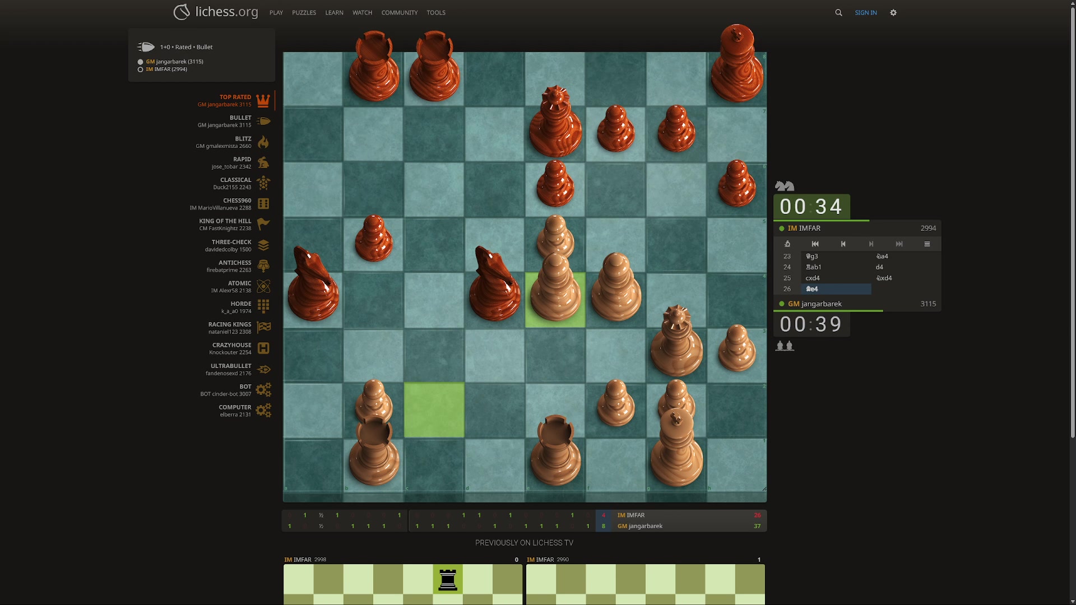Image resolution: width=1076 pixels, height=605 pixels.
Task: Open the settings gear in header
Action: point(893,12)
